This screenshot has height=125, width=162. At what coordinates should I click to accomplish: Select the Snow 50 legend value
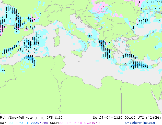tap(98, 123)
